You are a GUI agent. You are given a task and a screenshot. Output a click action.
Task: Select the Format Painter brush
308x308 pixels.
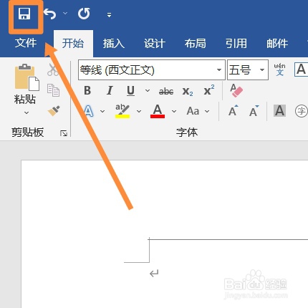54,111
